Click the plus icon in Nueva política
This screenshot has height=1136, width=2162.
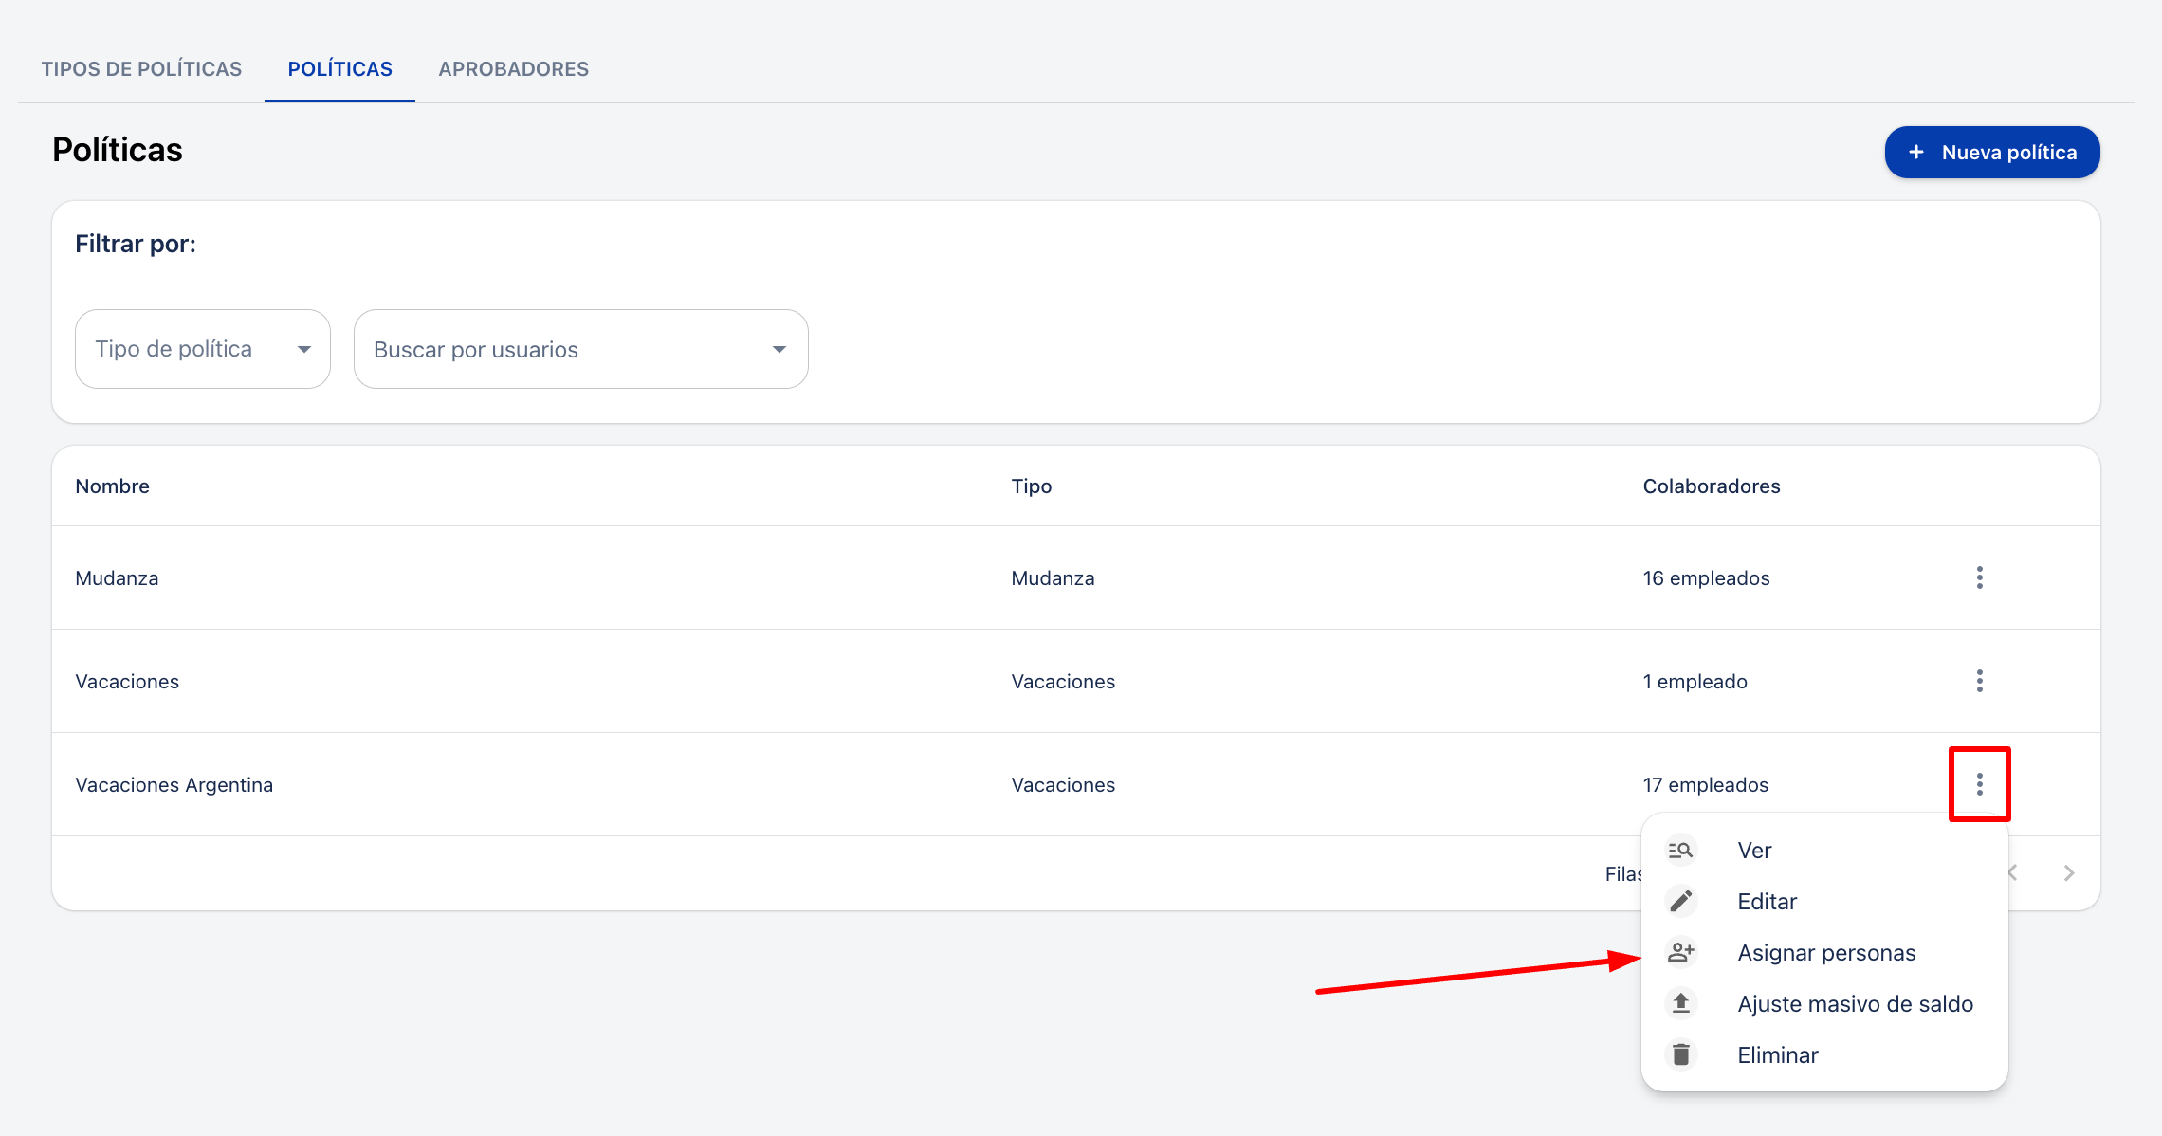1915,152
